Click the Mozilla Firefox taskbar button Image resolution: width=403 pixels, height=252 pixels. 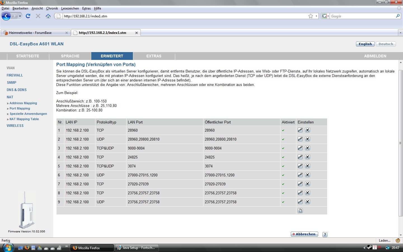(92, 248)
